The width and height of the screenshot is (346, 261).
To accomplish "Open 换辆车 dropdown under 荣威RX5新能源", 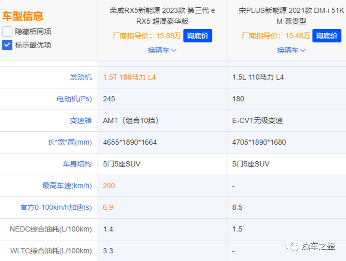I will coord(162,50).
